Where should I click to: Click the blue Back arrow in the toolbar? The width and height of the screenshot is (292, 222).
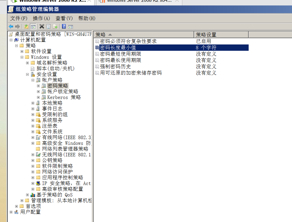click(11, 26)
